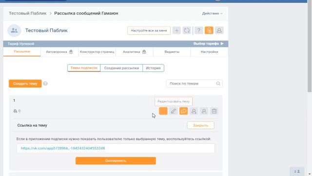Click the Закрыть button
Screen dimensions: 312x176
pos(200,125)
